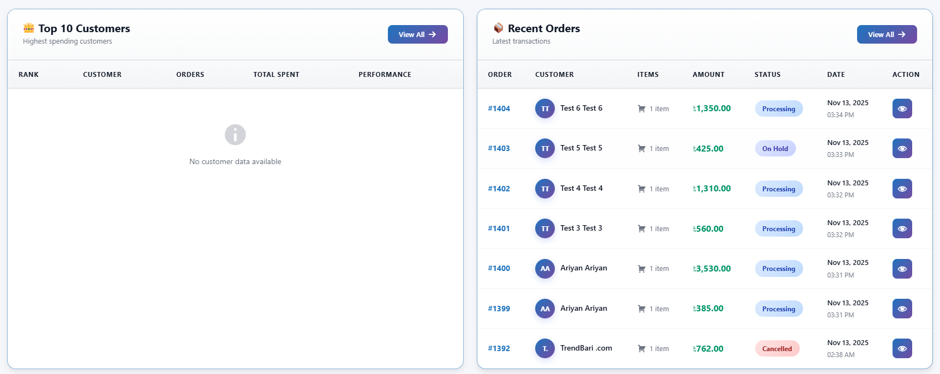Click the TT avatar for Test 6 Test 6

[544, 108]
